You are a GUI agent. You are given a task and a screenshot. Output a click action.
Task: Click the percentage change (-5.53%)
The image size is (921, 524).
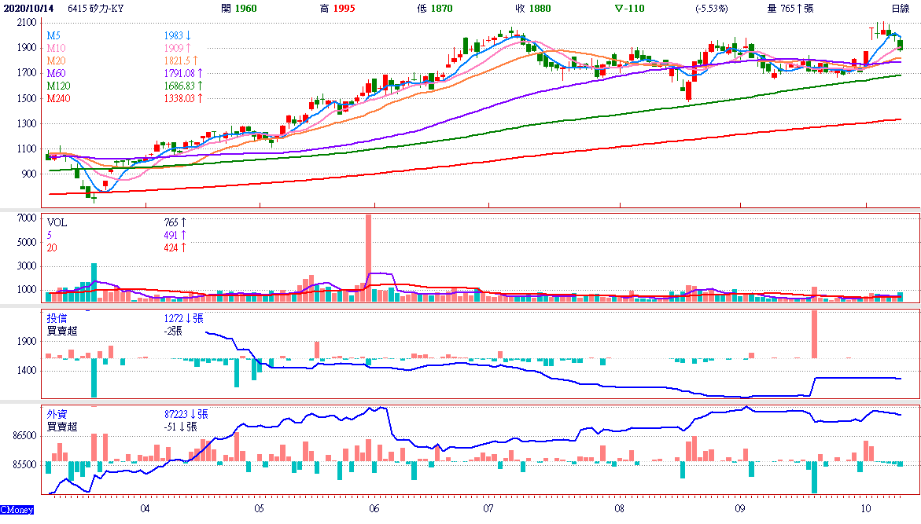pyautogui.click(x=712, y=9)
